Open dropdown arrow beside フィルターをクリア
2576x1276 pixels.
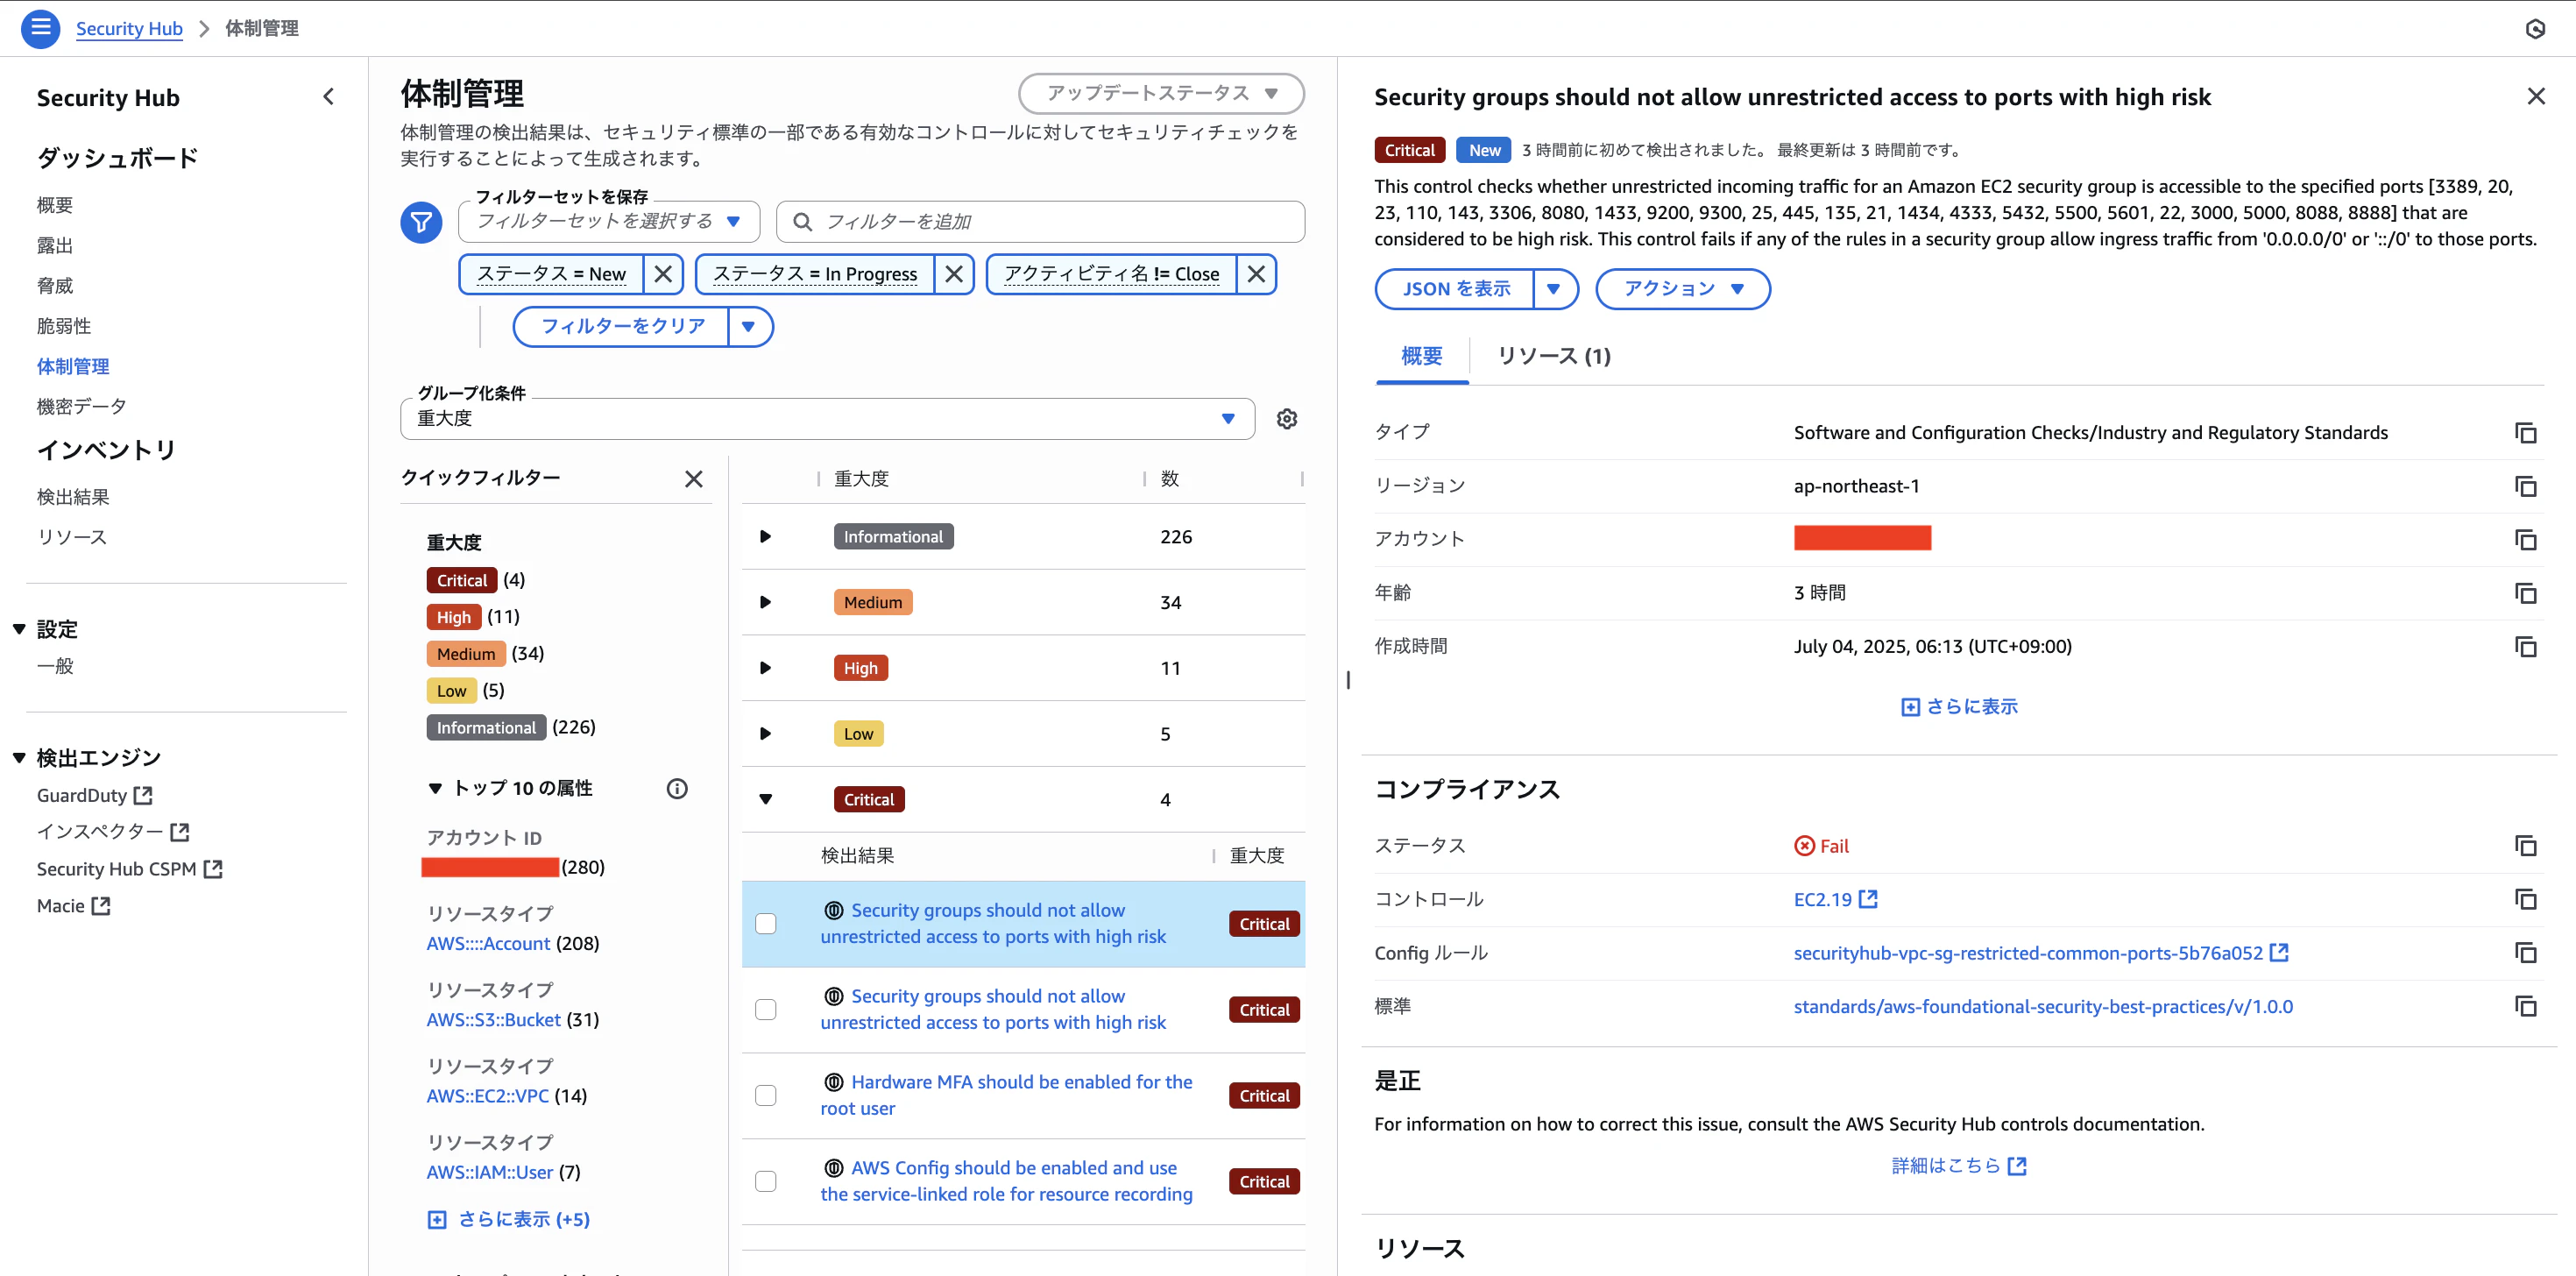click(x=749, y=327)
